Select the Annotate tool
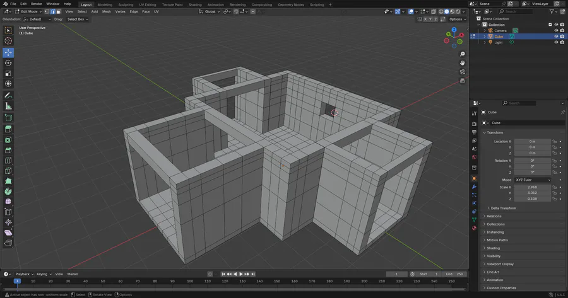The width and height of the screenshot is (568, 298). click(x=8, y=96)
